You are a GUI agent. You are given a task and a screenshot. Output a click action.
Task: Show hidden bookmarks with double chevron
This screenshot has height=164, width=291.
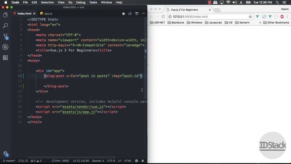tap(260, 22)
